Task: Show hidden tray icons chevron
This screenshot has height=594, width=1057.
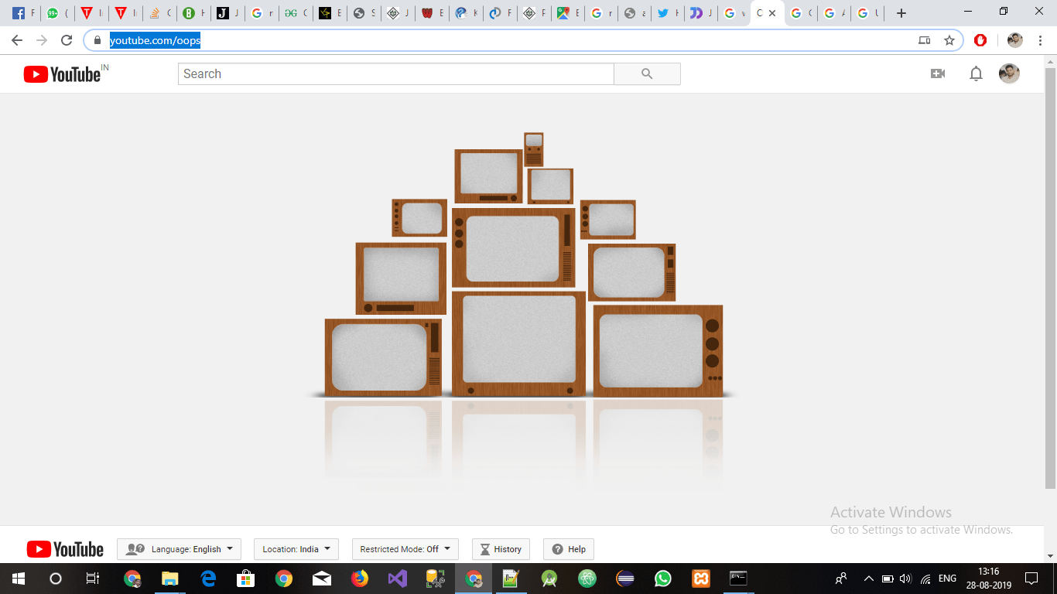Action: 869,579
